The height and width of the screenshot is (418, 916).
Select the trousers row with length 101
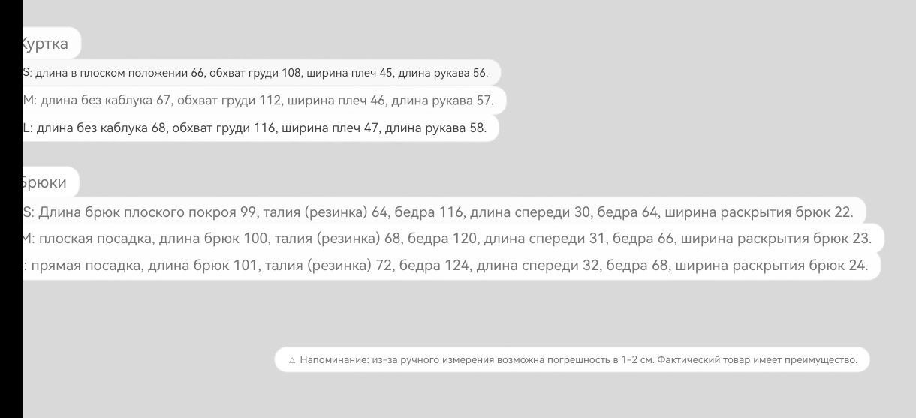[x=451, y=265]
